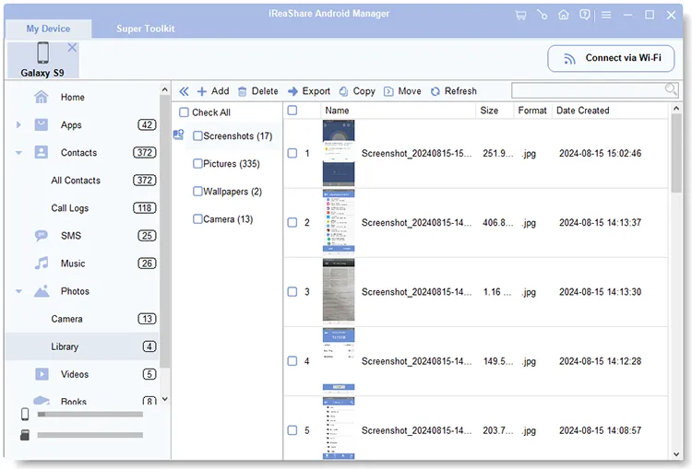
Task: Click the Delete button in toolbar
Action: [x=257, y=91]
